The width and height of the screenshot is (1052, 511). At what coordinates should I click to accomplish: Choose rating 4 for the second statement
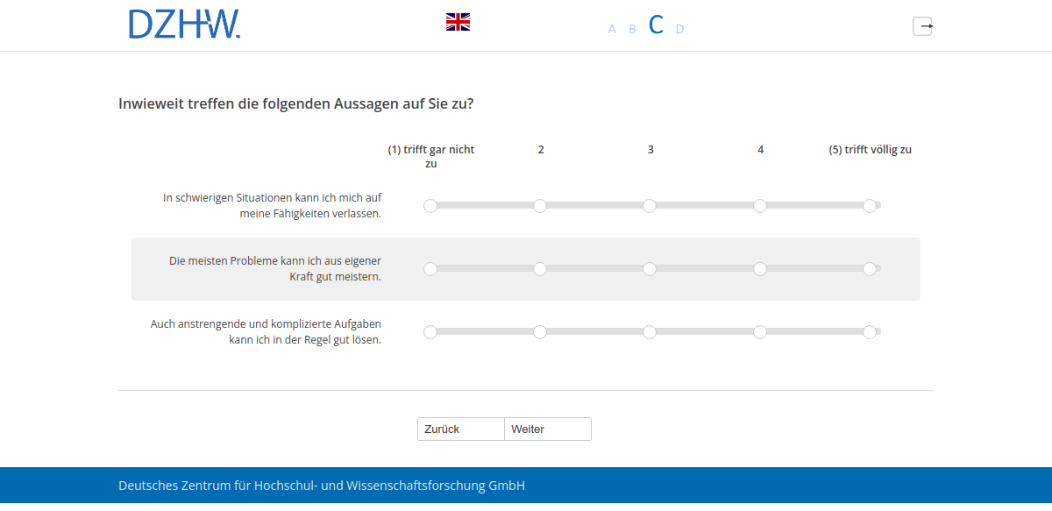coord(760,269)
